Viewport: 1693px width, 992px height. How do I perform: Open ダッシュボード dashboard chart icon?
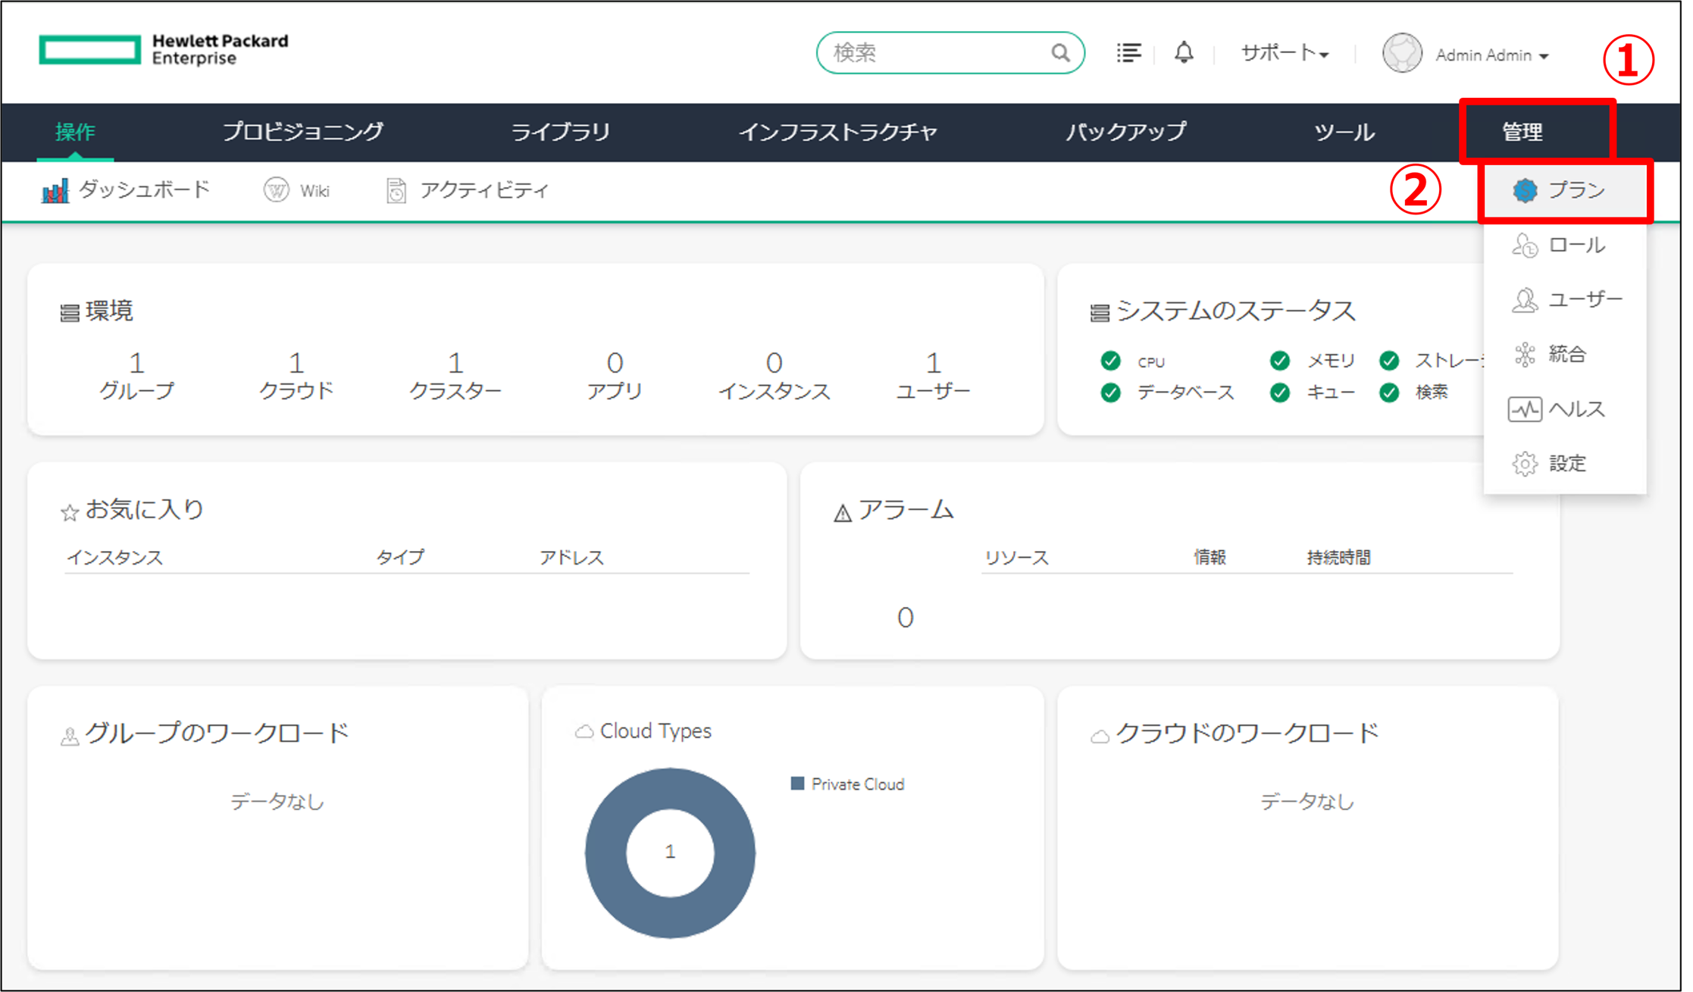click(55, 190)
